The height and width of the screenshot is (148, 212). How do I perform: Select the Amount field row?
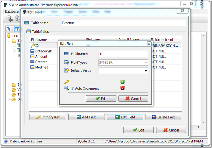pos(105,56)
